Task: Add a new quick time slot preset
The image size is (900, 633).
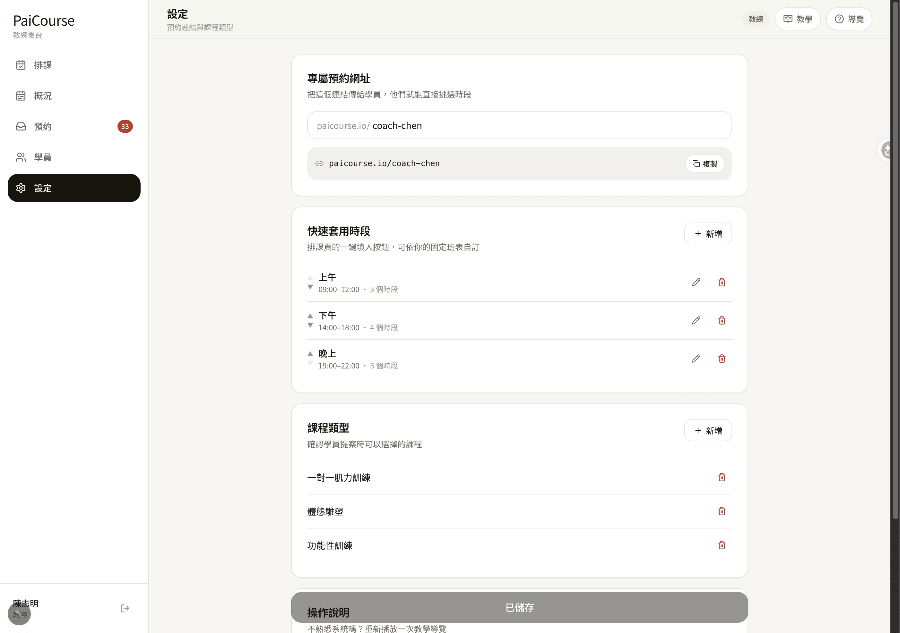Action: point(708,234)
